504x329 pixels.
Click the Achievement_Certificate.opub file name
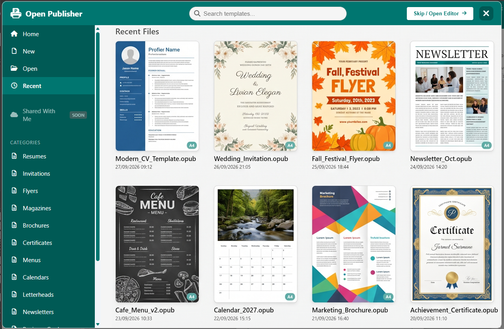pos(454,310)
